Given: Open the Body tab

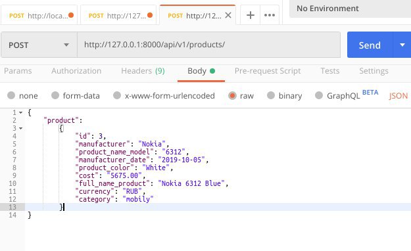Looking at the screenshot, I should pyautogui.click(x=201, y=71).
